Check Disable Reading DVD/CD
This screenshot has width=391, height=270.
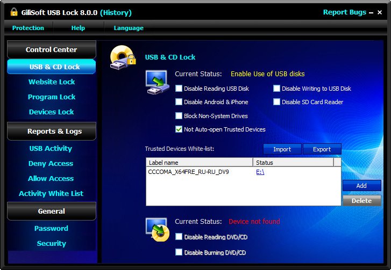(179, 237)
